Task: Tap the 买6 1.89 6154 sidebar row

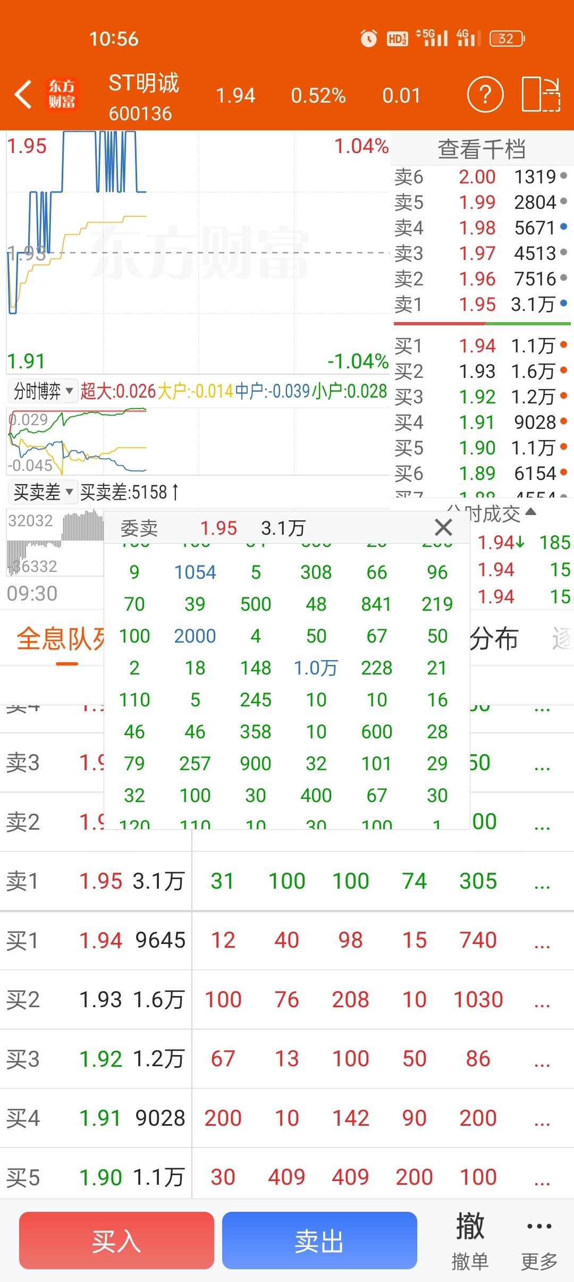Action: tap(481, 473)
